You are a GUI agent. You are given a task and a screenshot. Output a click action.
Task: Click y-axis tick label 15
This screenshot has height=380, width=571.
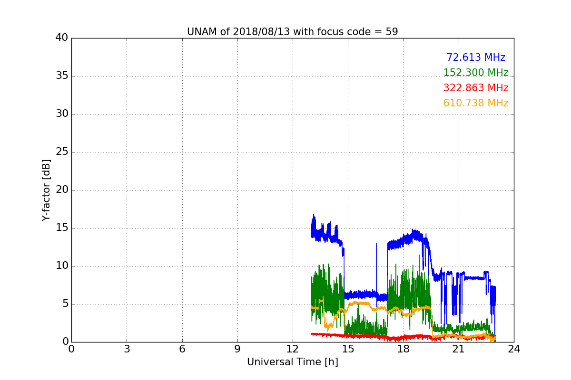[62, 228]
